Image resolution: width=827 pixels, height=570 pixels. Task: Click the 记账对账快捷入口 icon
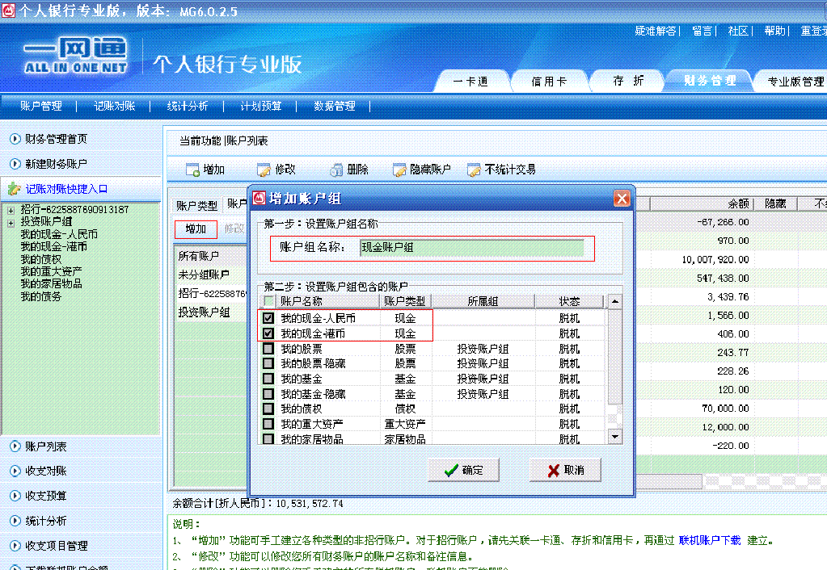(x=13, y=189)
